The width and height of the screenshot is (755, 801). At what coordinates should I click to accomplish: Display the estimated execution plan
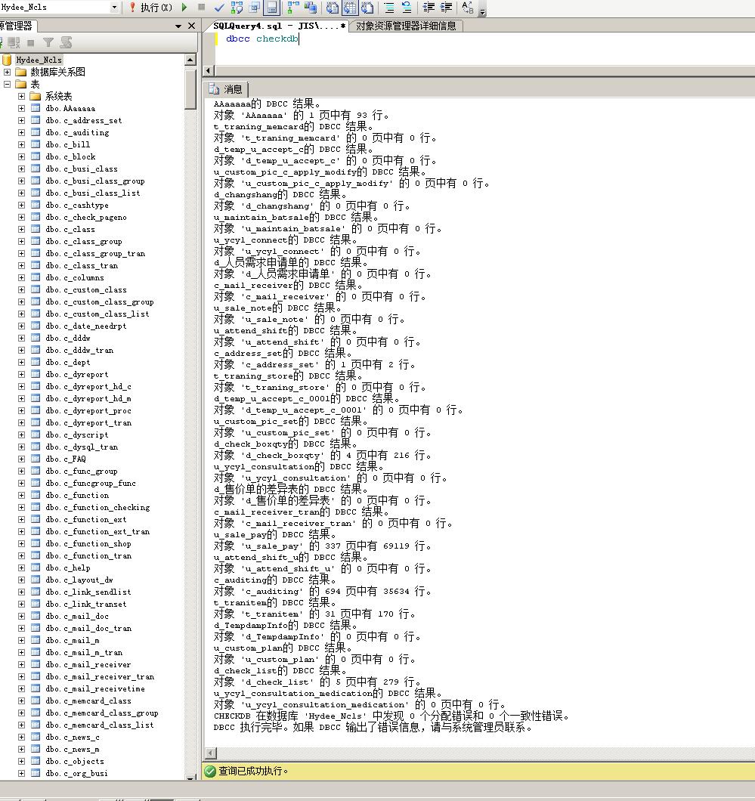tap(237, 7)
